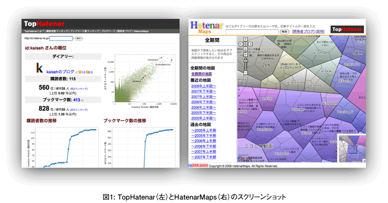Viewport: 388px width, 203px height.
Task: Click the id:catfrog label on the map
Action: (319, 53)
